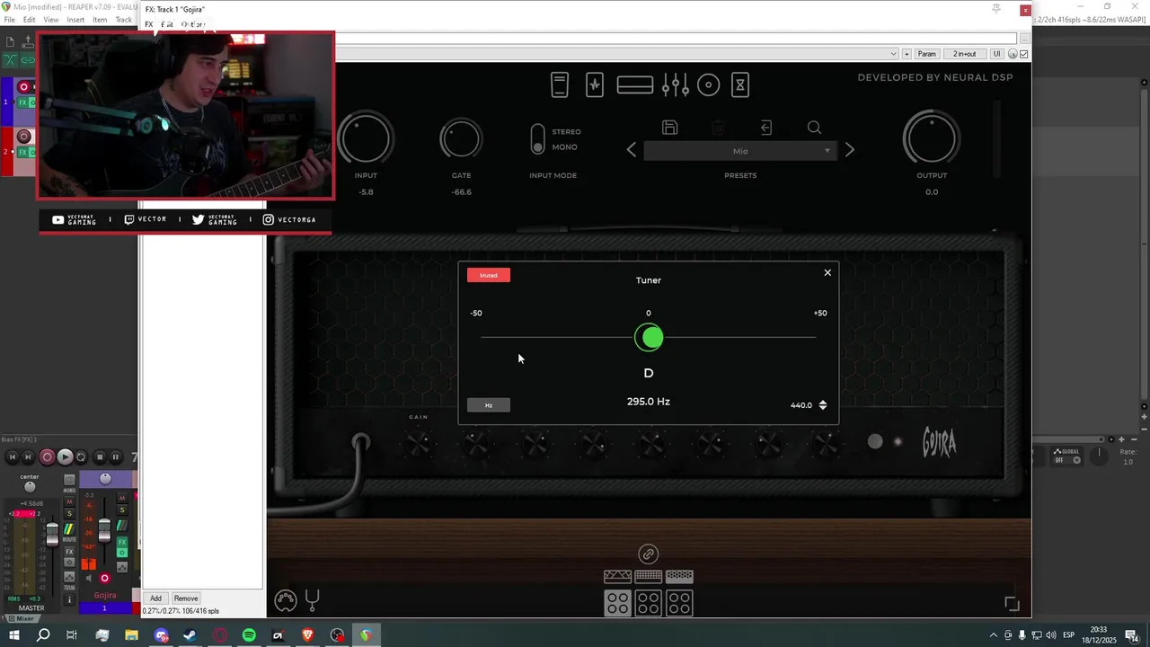
Task: Click the master track info icon
Action: pos(69,599)
